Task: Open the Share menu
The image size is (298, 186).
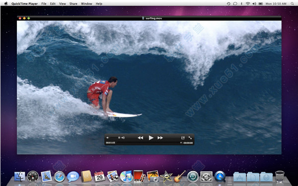Action: [74, 3]
